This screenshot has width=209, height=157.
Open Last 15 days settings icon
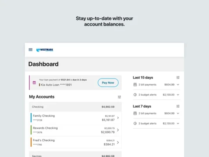[178, 77]
